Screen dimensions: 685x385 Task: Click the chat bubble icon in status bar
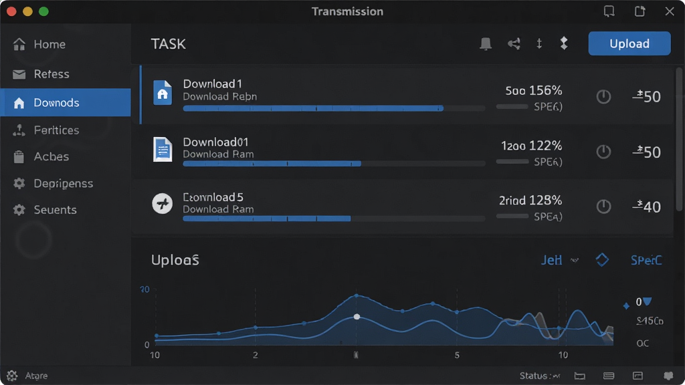pos(668,376)
